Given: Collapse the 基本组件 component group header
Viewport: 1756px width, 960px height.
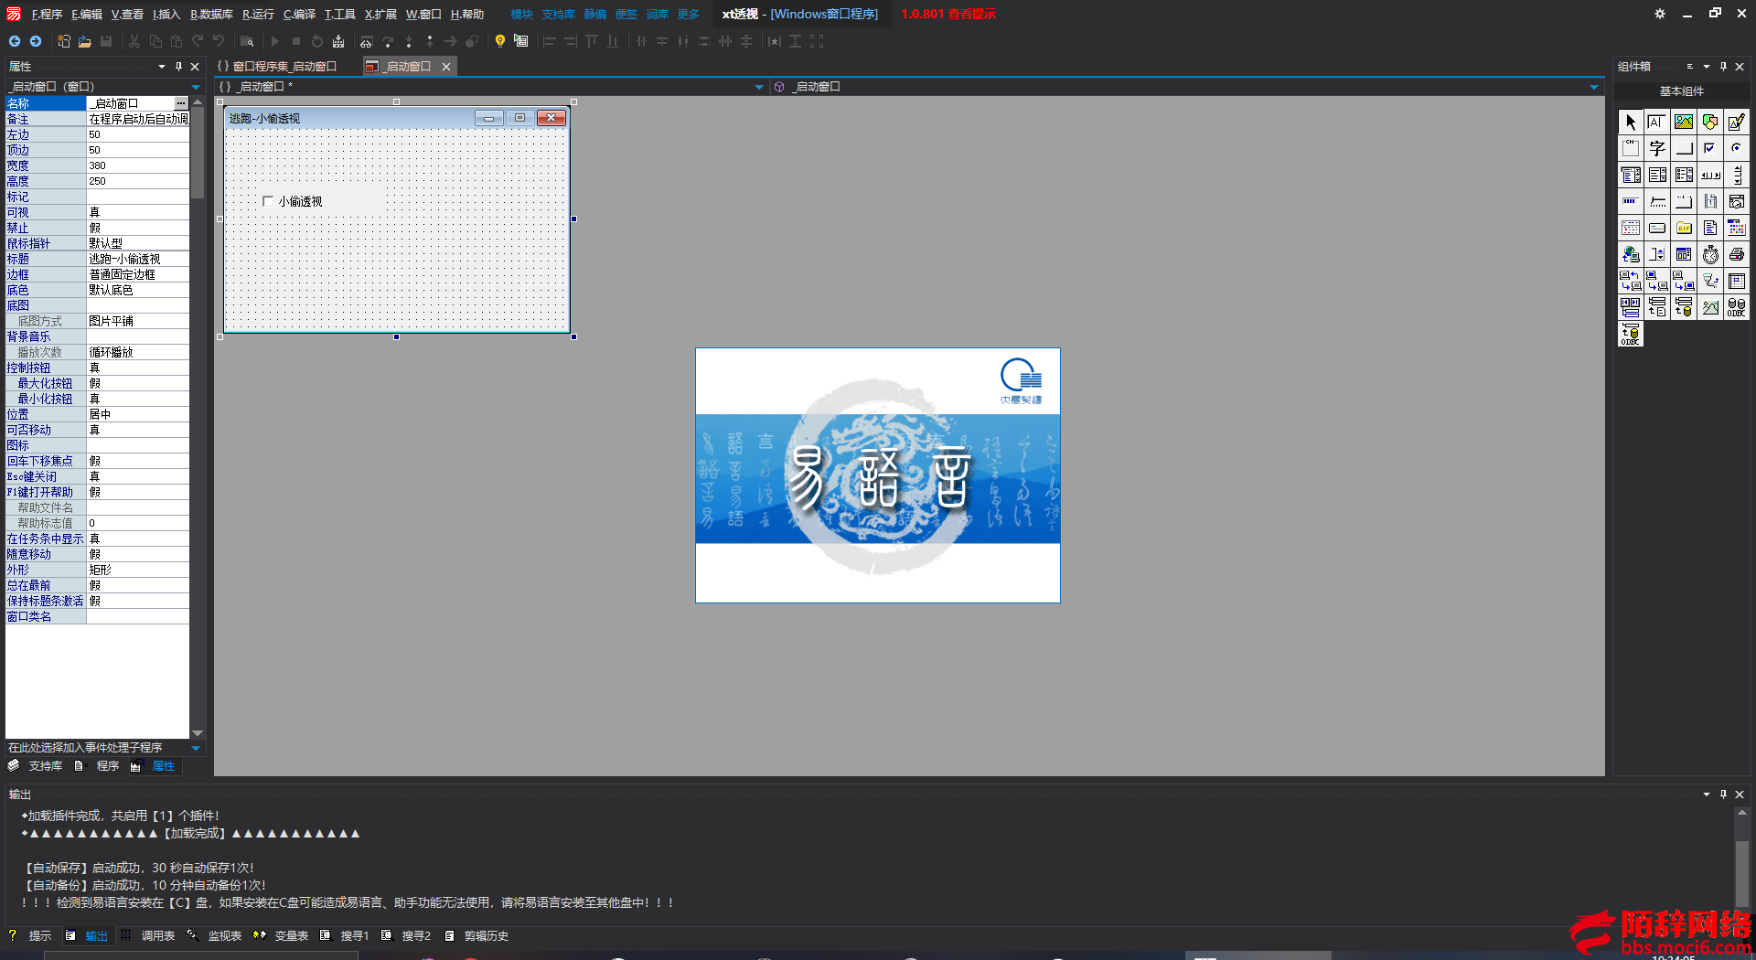Looking at the screenshot, I should click(1681, 91).
